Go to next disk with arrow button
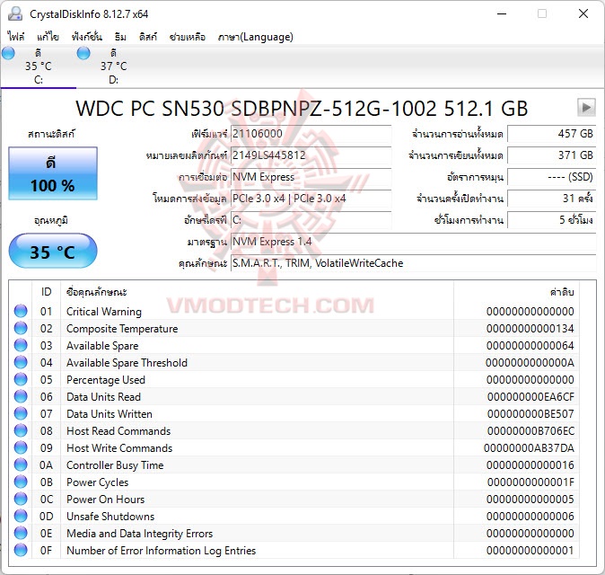Image resolution: width=605 pixels, height=575 pixels. point(586,107)
